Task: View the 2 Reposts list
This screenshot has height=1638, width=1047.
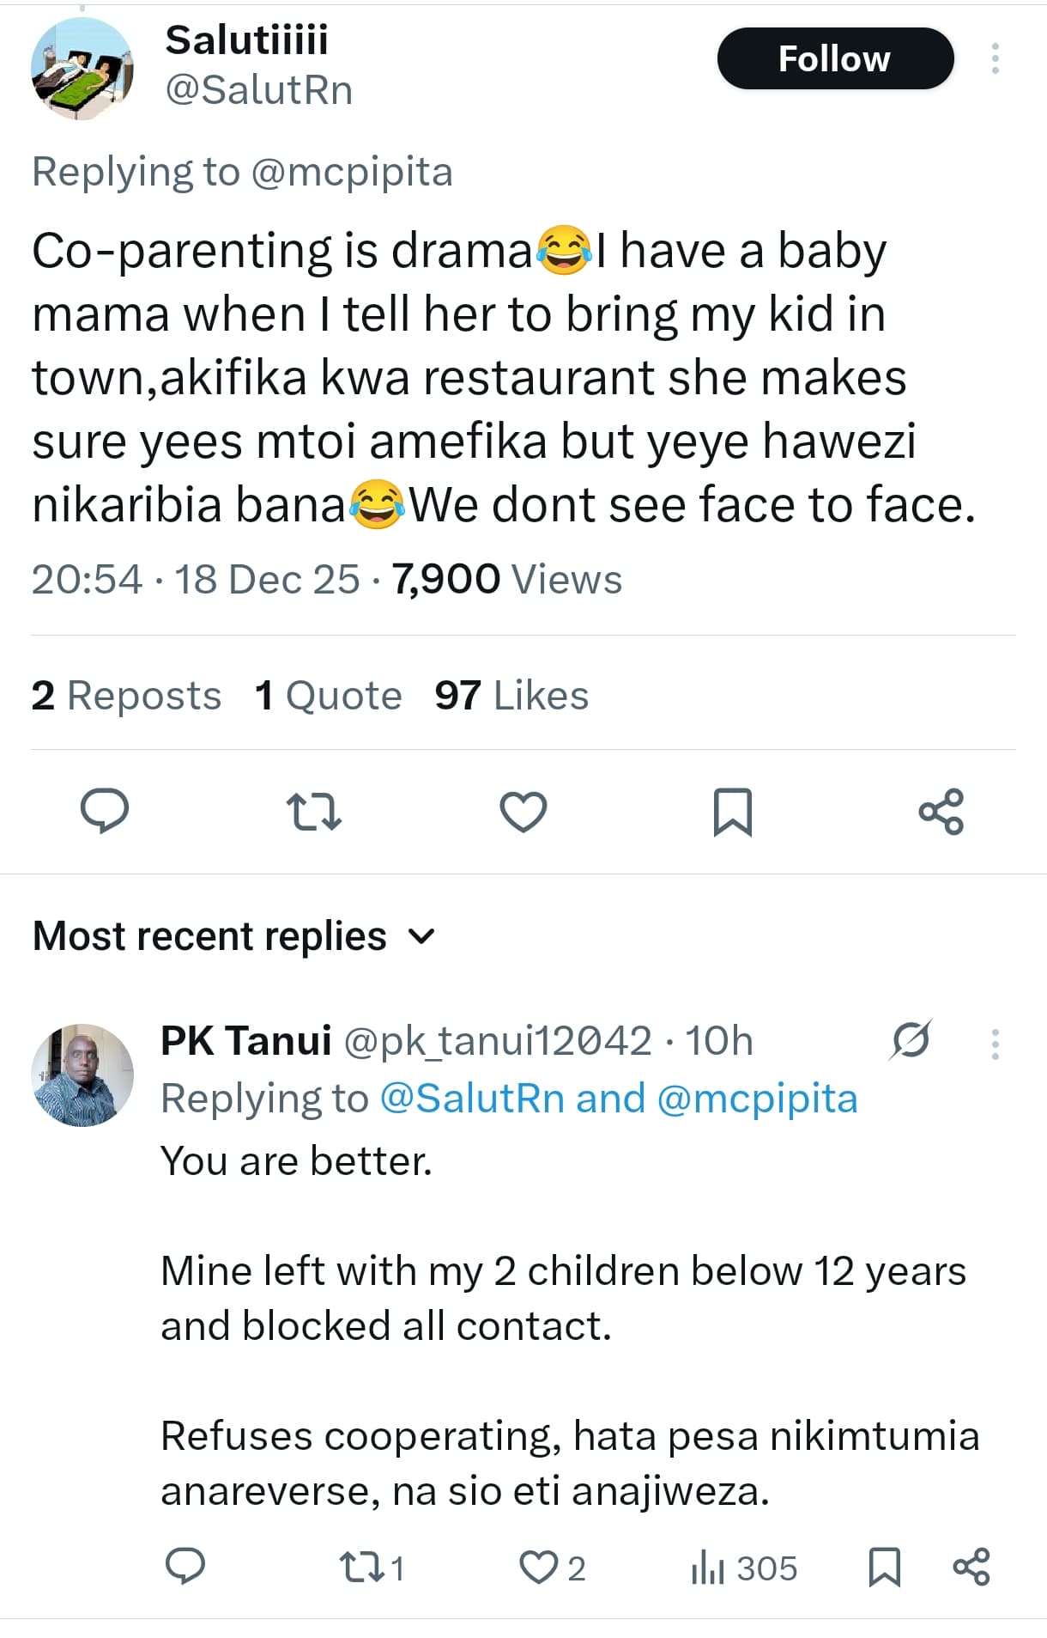Action: 126,695
